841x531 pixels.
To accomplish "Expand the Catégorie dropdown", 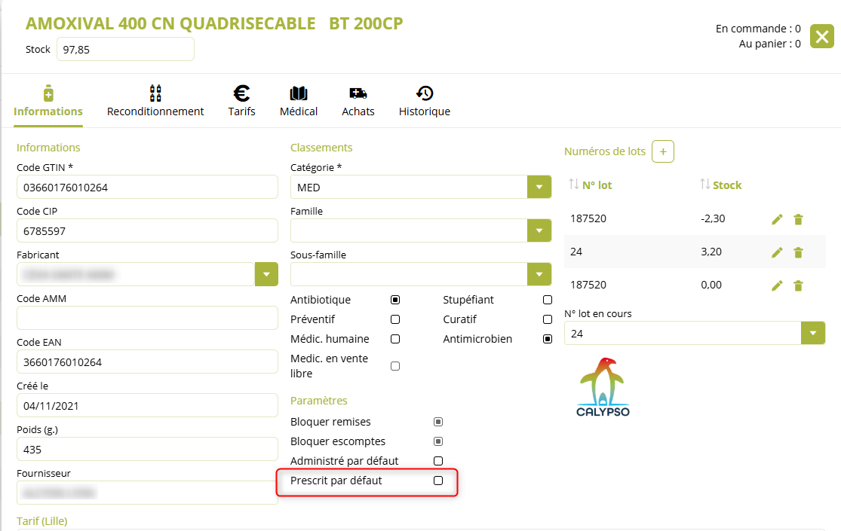I will coord(539,187).
